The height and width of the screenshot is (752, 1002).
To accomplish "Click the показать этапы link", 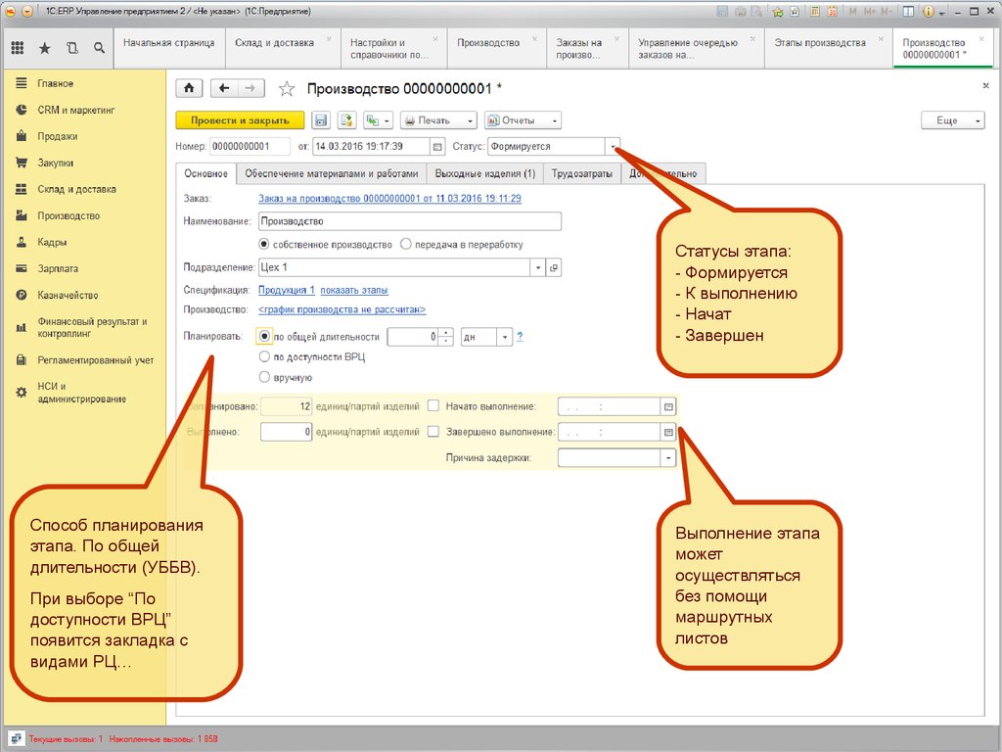I will point(354,290).
